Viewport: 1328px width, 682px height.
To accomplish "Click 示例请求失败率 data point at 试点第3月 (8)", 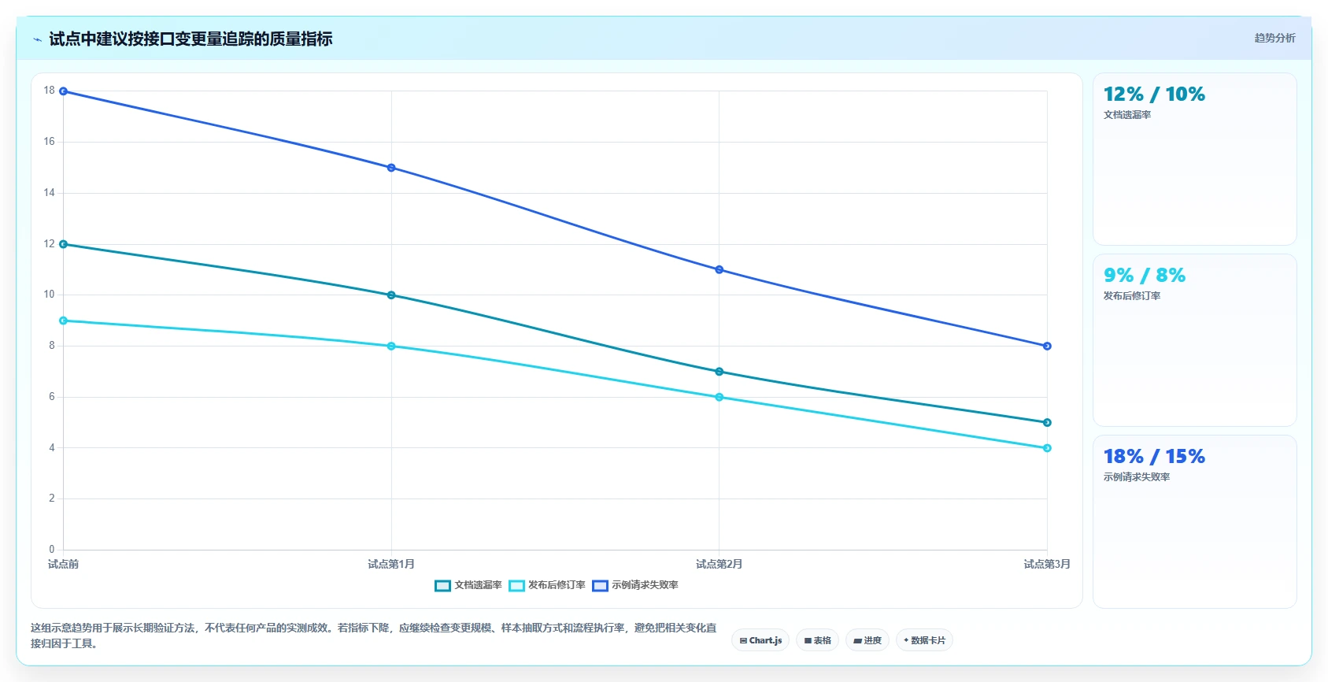I will (x=1047, y=346).
